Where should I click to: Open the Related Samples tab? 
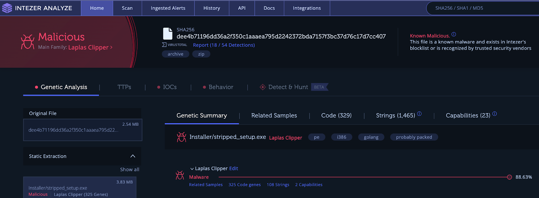point(274,115)
